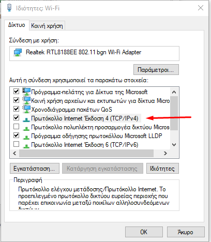Viewport: 211px width, 242px height.
Task: Disable the Χρονοδιάγραμμα πακέτων QoS checkbox
Action: (x=16, y=109)
